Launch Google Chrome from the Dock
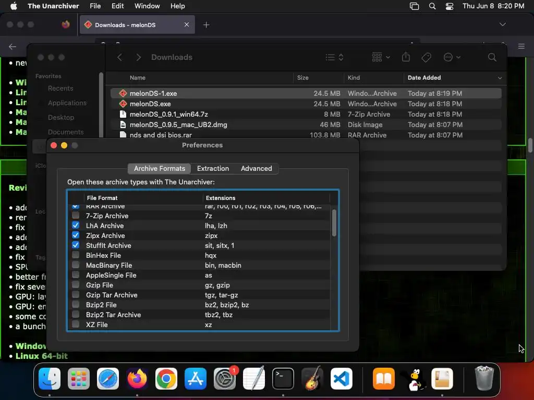The width and height of the screenshot is (534, 400). click(x=166, y=379)
